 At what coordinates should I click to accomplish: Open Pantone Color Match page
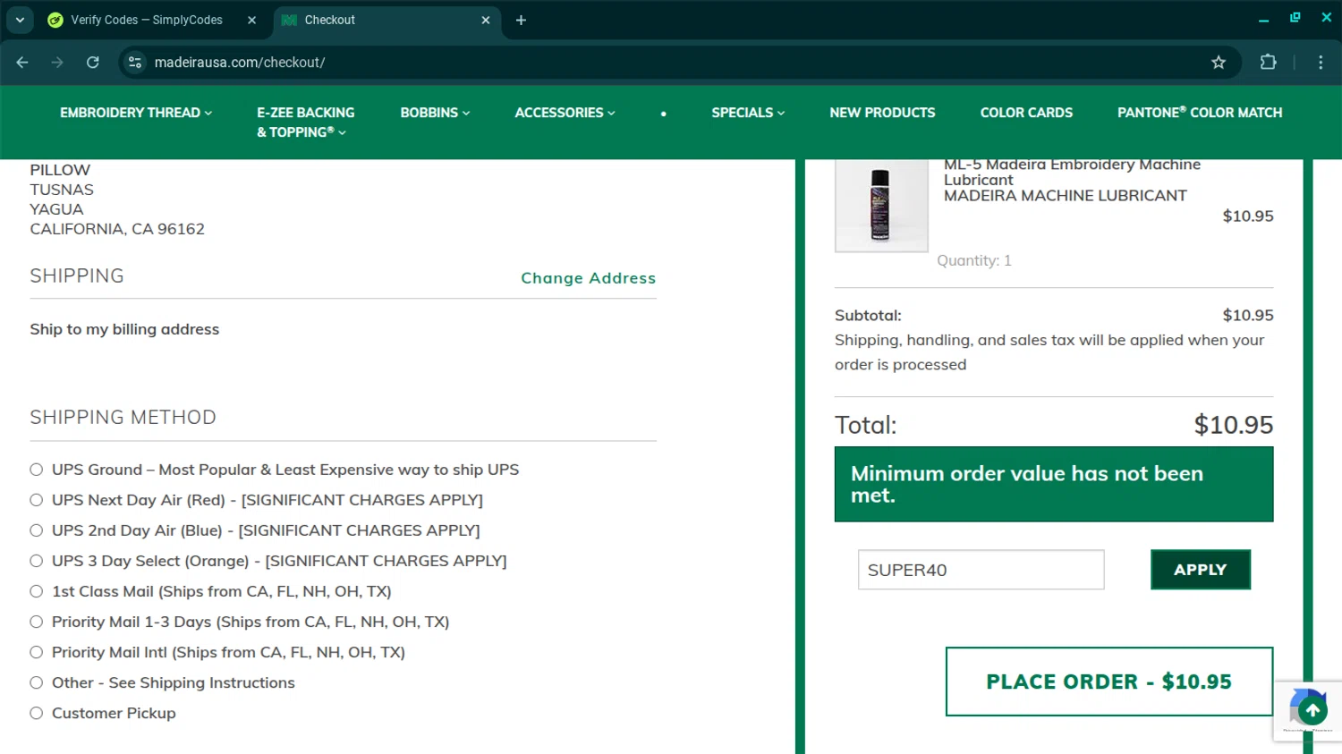click(x=1200, y=113)
